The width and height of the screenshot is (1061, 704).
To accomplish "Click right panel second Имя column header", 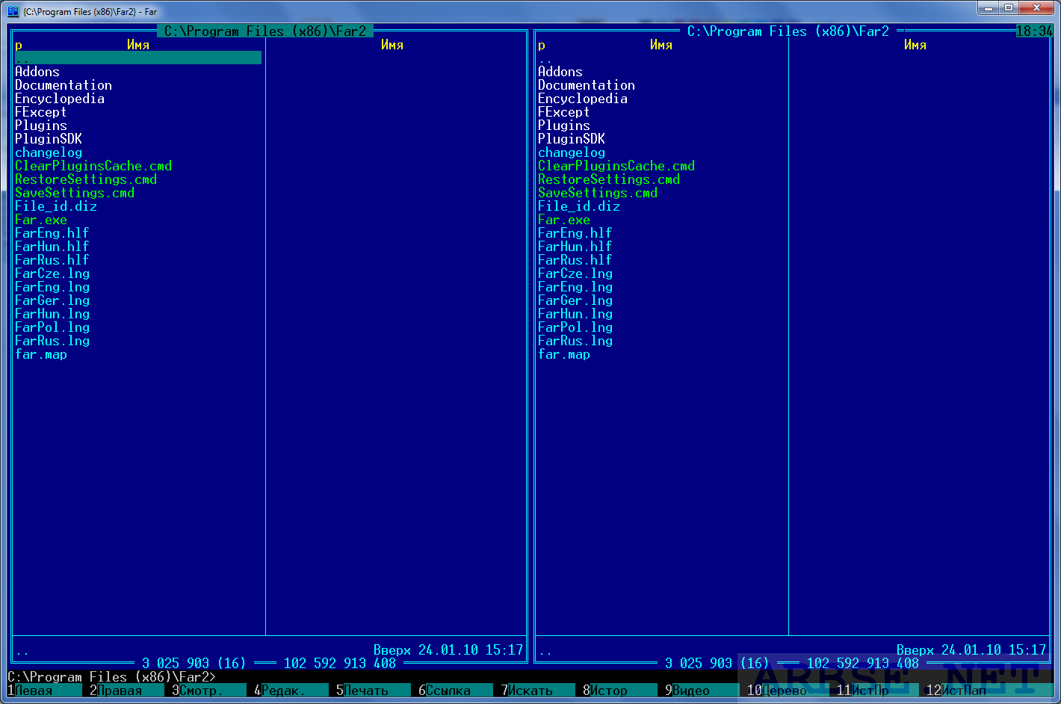I will point(915,45).
